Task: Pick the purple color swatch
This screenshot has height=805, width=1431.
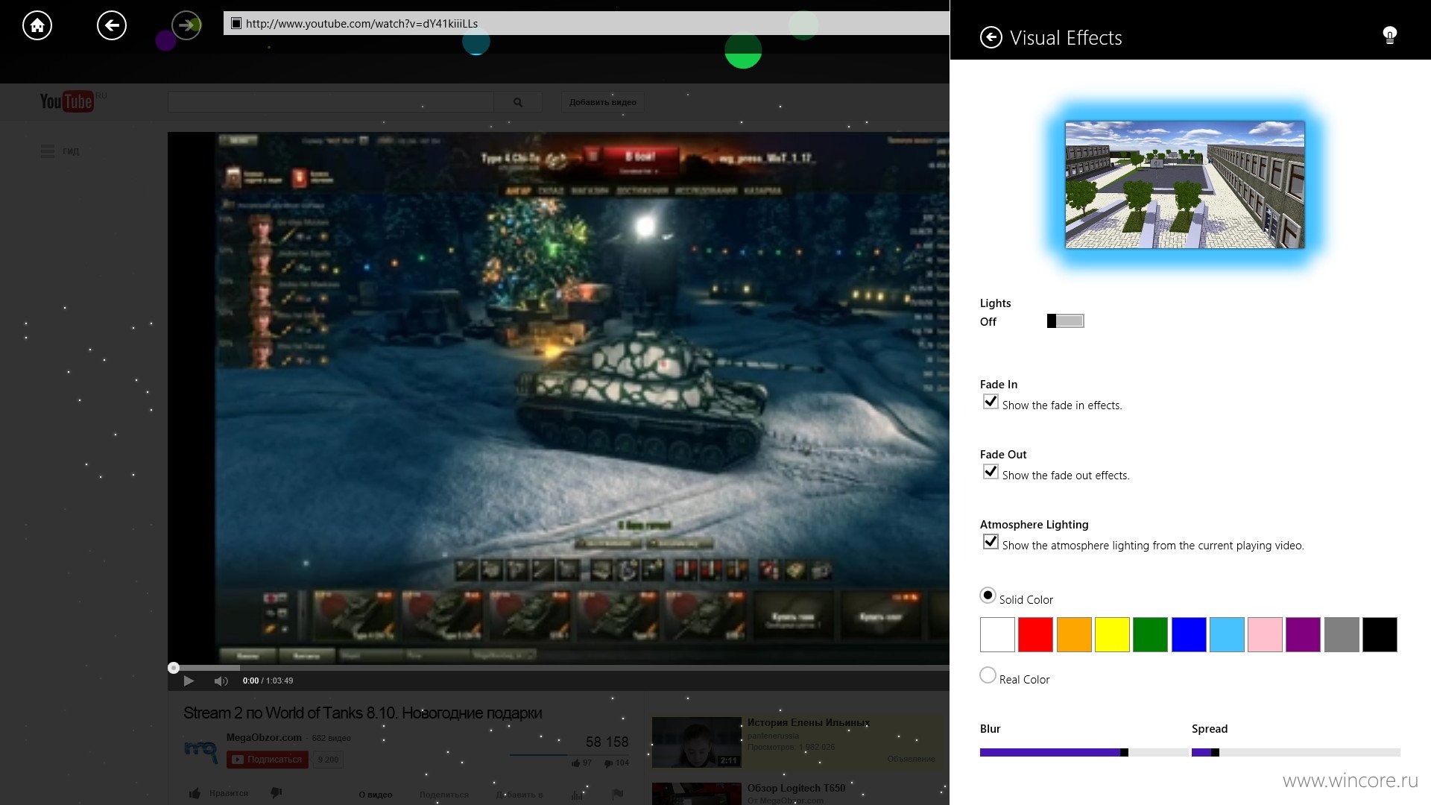Action: (1303, 635)
